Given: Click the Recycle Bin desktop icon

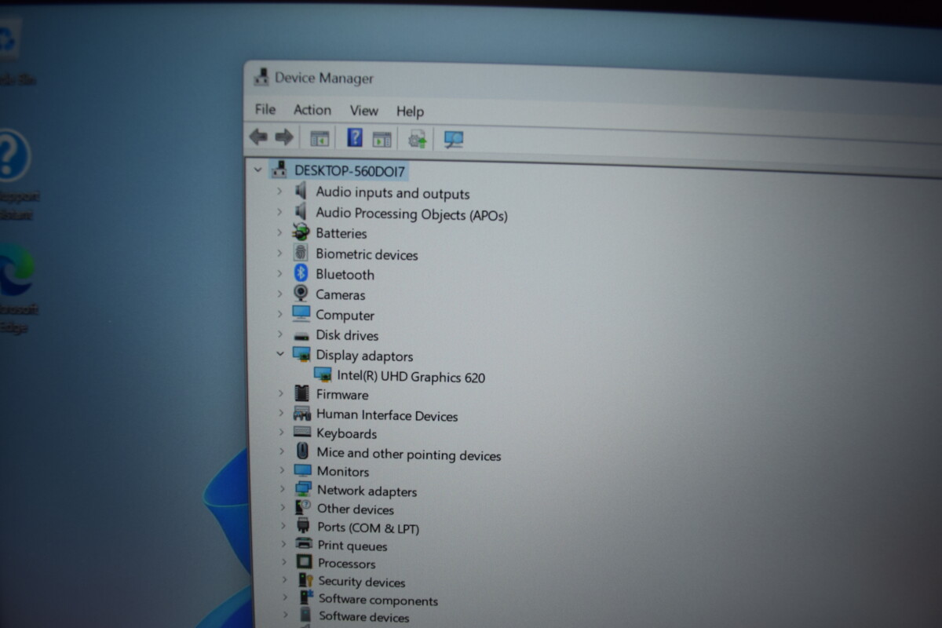Looking at the screenshot, I should (x=9, y=41).
